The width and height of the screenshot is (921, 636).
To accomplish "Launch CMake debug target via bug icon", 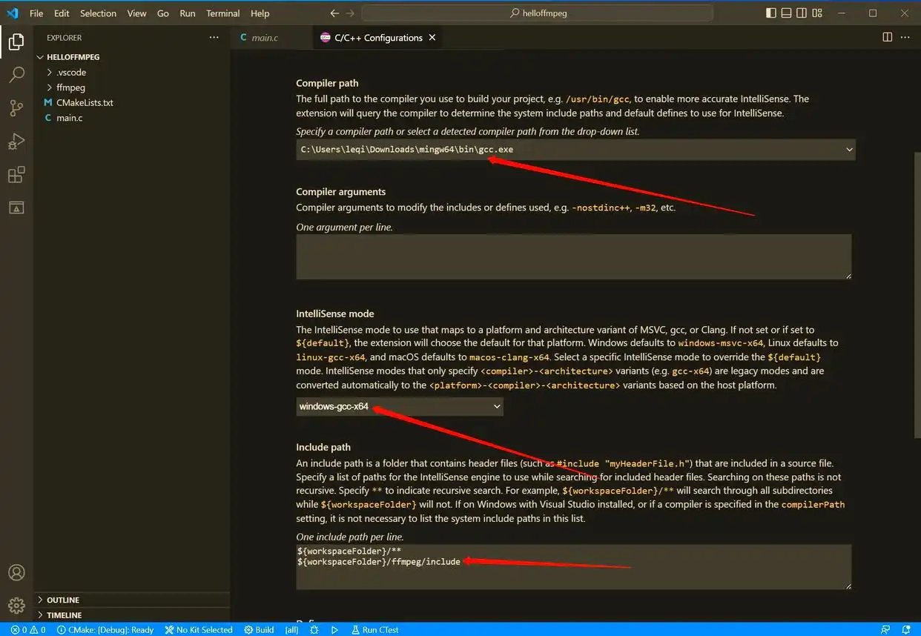I will [x=314, y=629].
